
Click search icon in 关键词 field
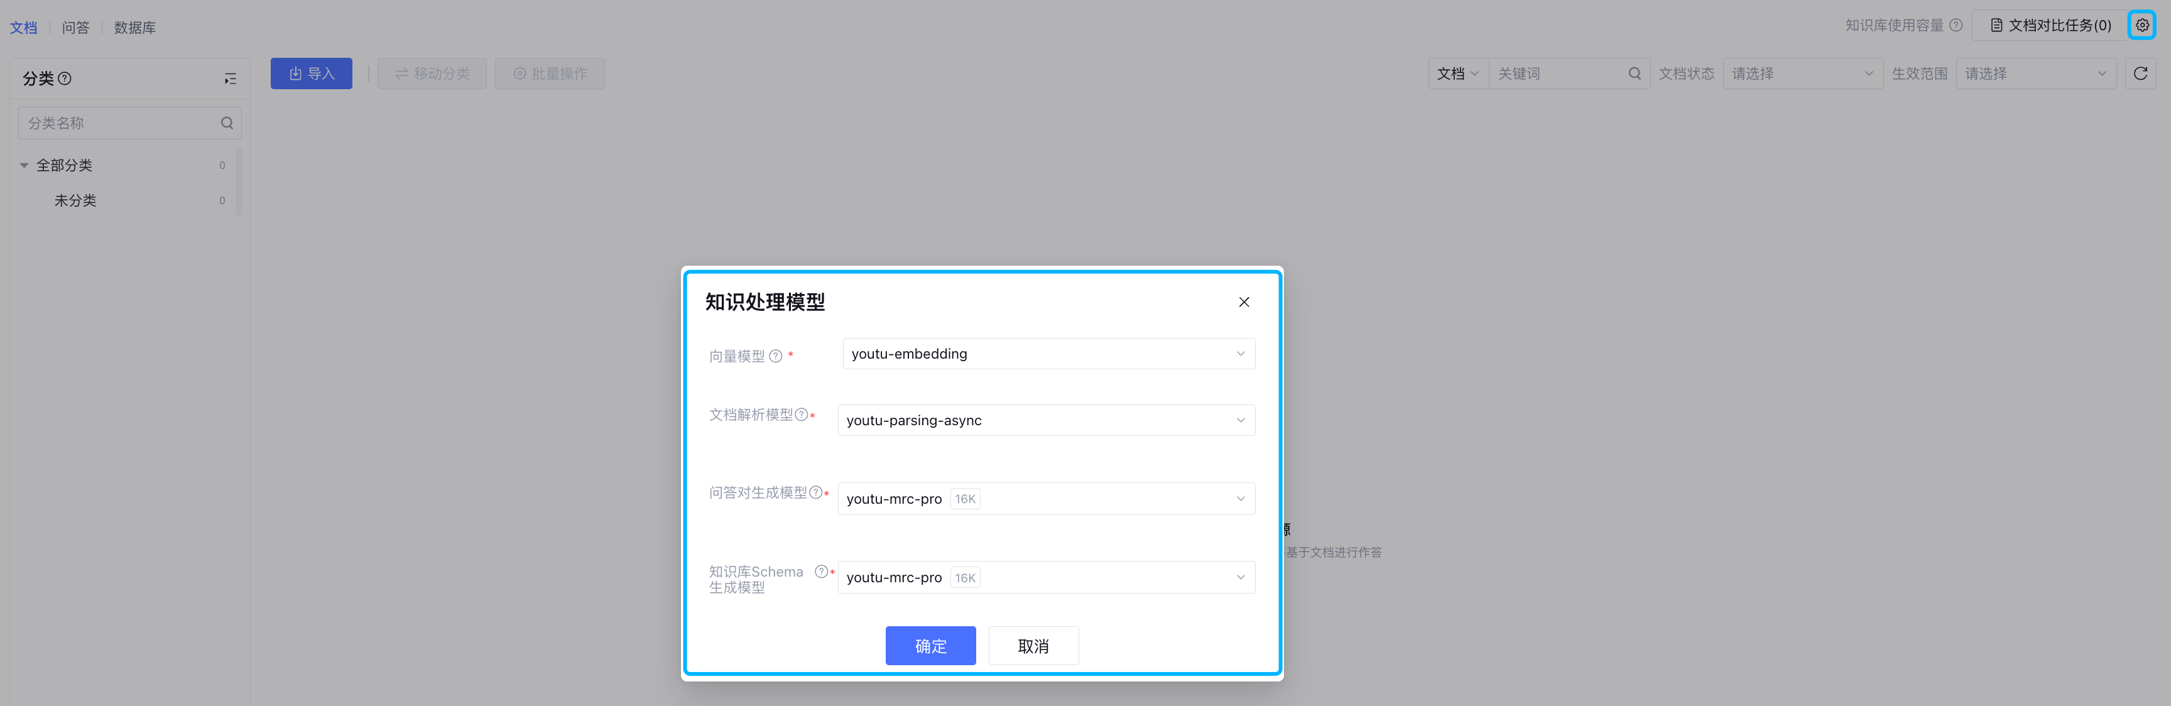(1634, 73)
